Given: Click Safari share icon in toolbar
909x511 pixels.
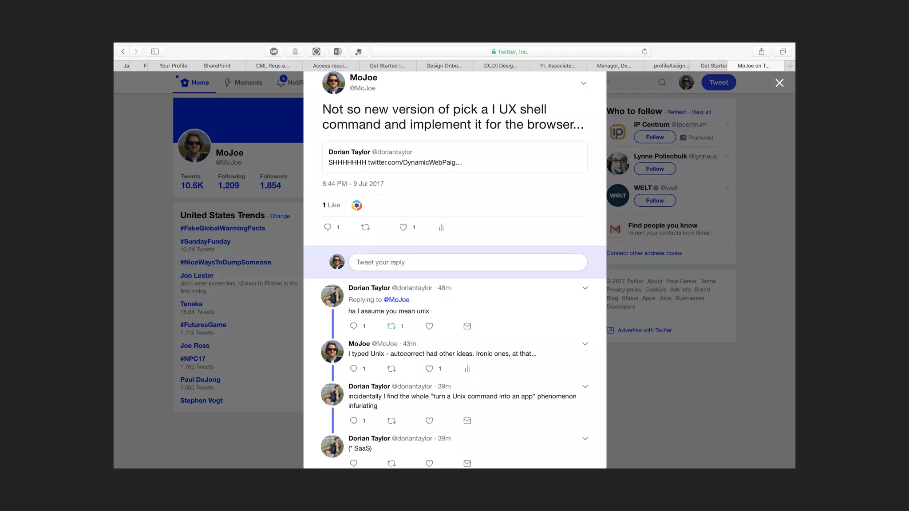Looking at the screenshot, I should tap(761, 51).
